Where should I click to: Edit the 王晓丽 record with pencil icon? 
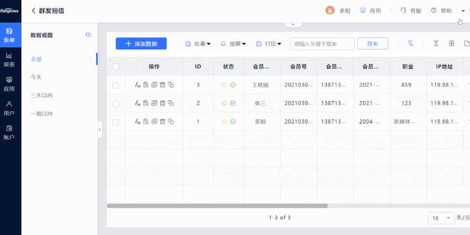[x=138, y=85]
